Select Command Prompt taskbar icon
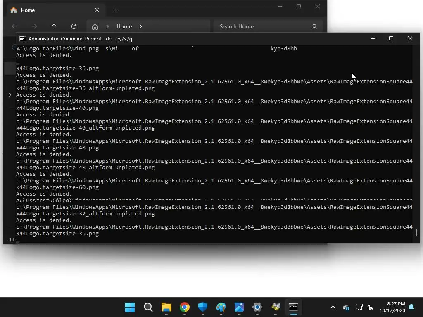The width and height of the screenshot is (423, 317). (294, 307)
